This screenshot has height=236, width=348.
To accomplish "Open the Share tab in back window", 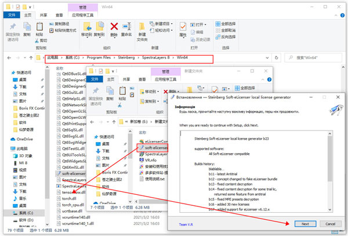I will 43,15.
